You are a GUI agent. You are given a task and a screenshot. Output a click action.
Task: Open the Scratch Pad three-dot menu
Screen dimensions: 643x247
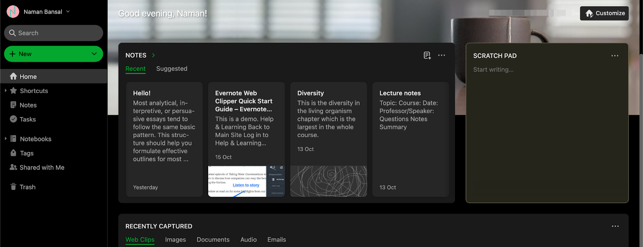(615, 56)
